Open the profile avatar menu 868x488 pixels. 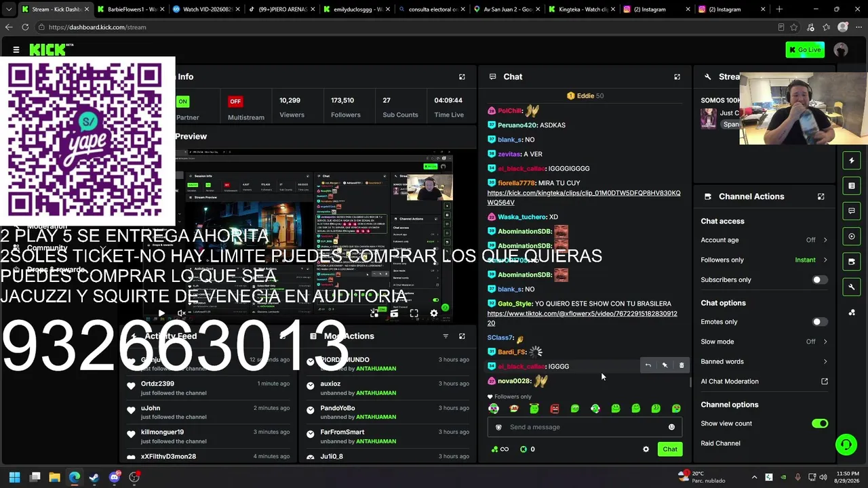click(841, 49)
